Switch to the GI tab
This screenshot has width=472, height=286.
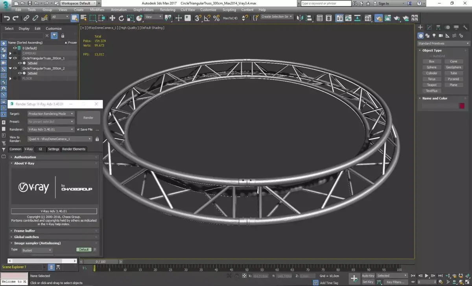(x=40, y=149)
